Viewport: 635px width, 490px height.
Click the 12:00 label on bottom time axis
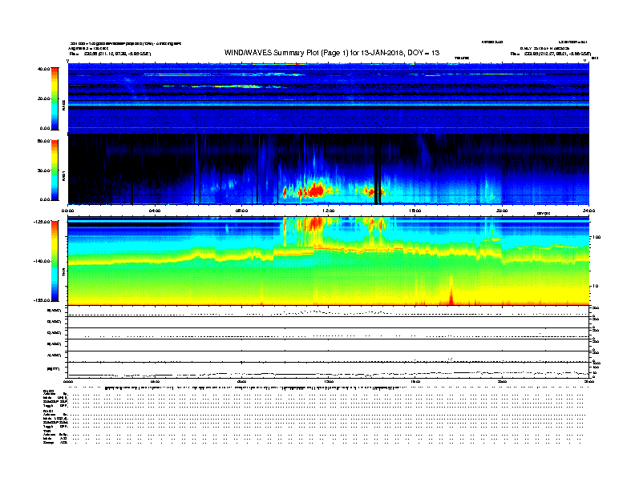coord(329,382)
